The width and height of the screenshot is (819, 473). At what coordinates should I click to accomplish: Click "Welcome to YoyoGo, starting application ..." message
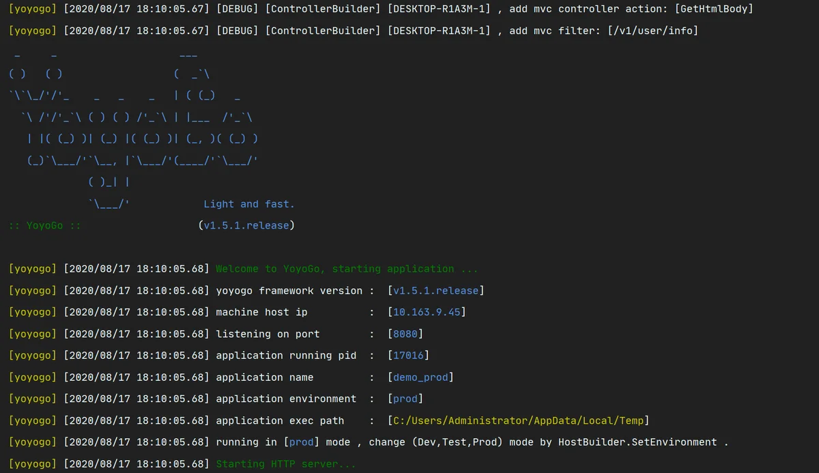[x=347, y=269]
